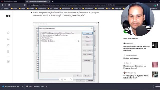
Task: Select the AppData\Roaming\npm path row
Action: pyautogui.click(x=61, y=35)
